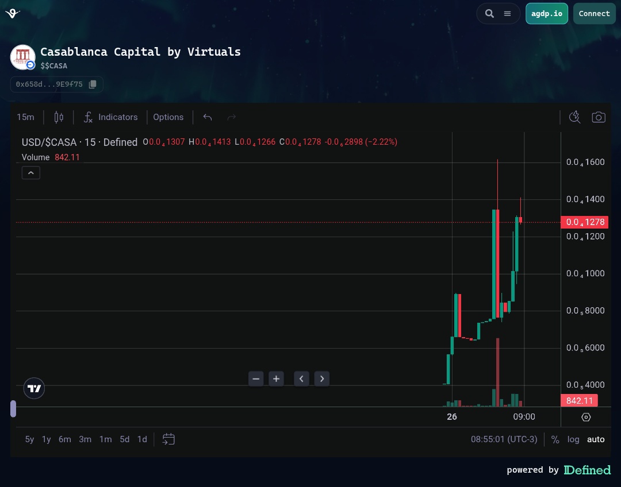Collapse the chart legend chevron
Image resolution: width=621 pixels, height=487 pixels.
pyautogui.click(x=31, y=173)
